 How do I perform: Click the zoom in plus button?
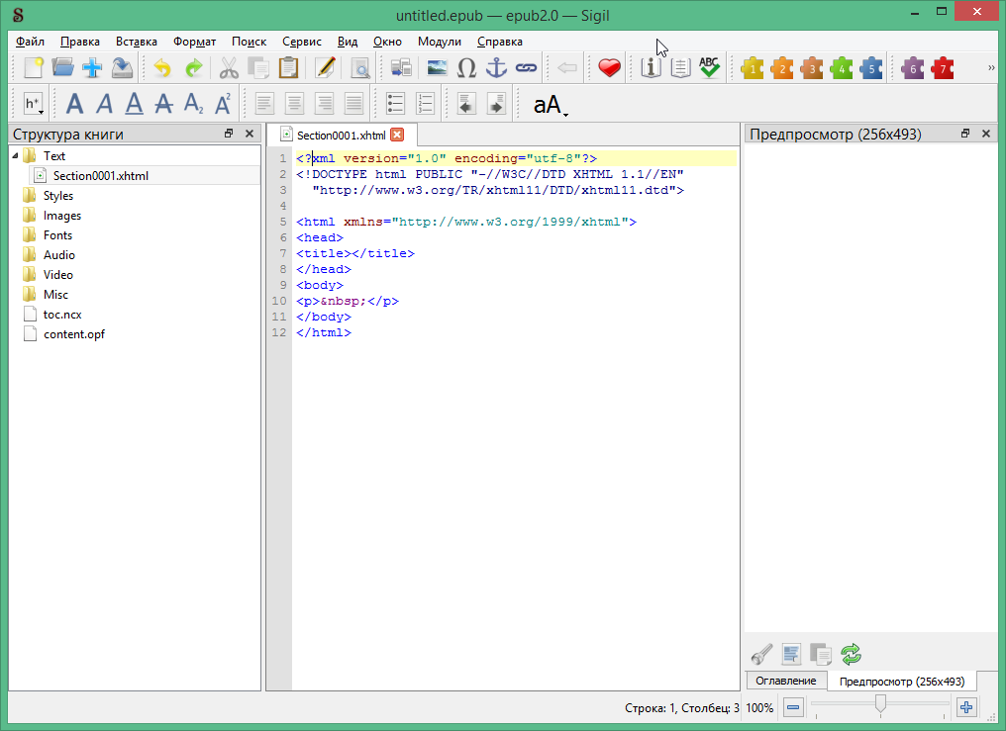[x=966, y=707]
